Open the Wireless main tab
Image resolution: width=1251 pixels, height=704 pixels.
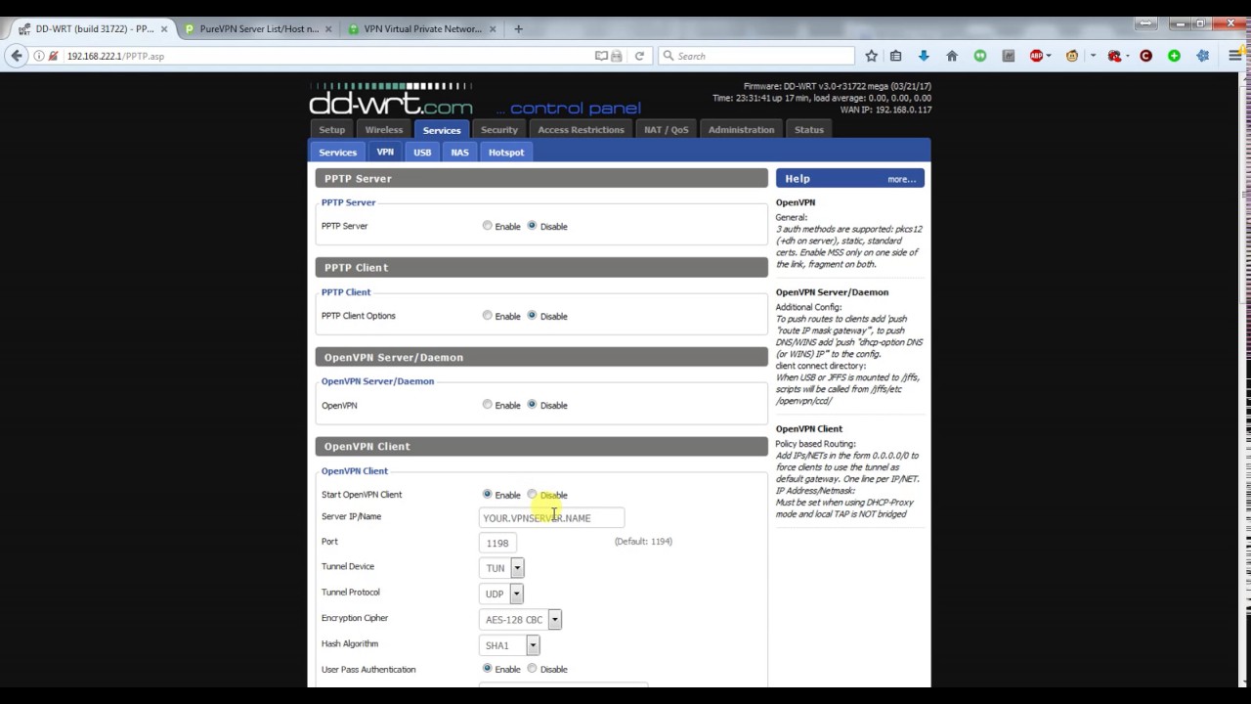coord(383,129)
